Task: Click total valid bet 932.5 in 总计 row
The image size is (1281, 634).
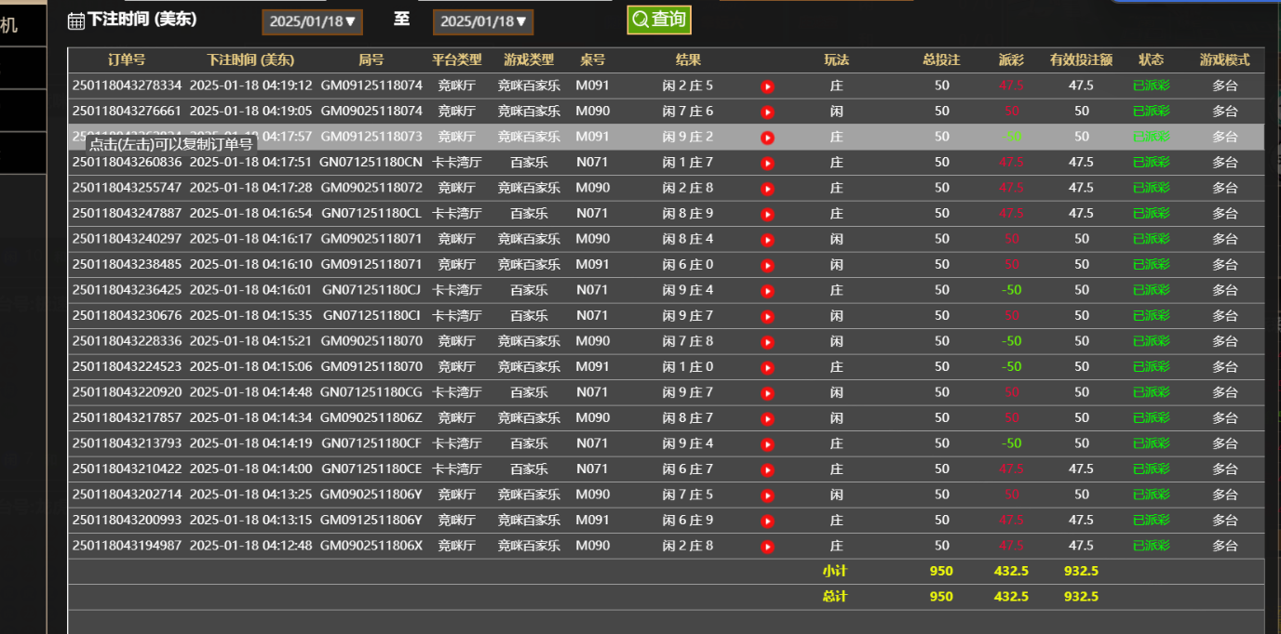Action: [1081, 597]
